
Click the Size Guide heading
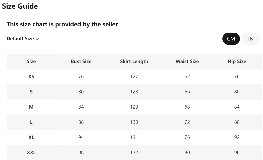pos(20,6)
